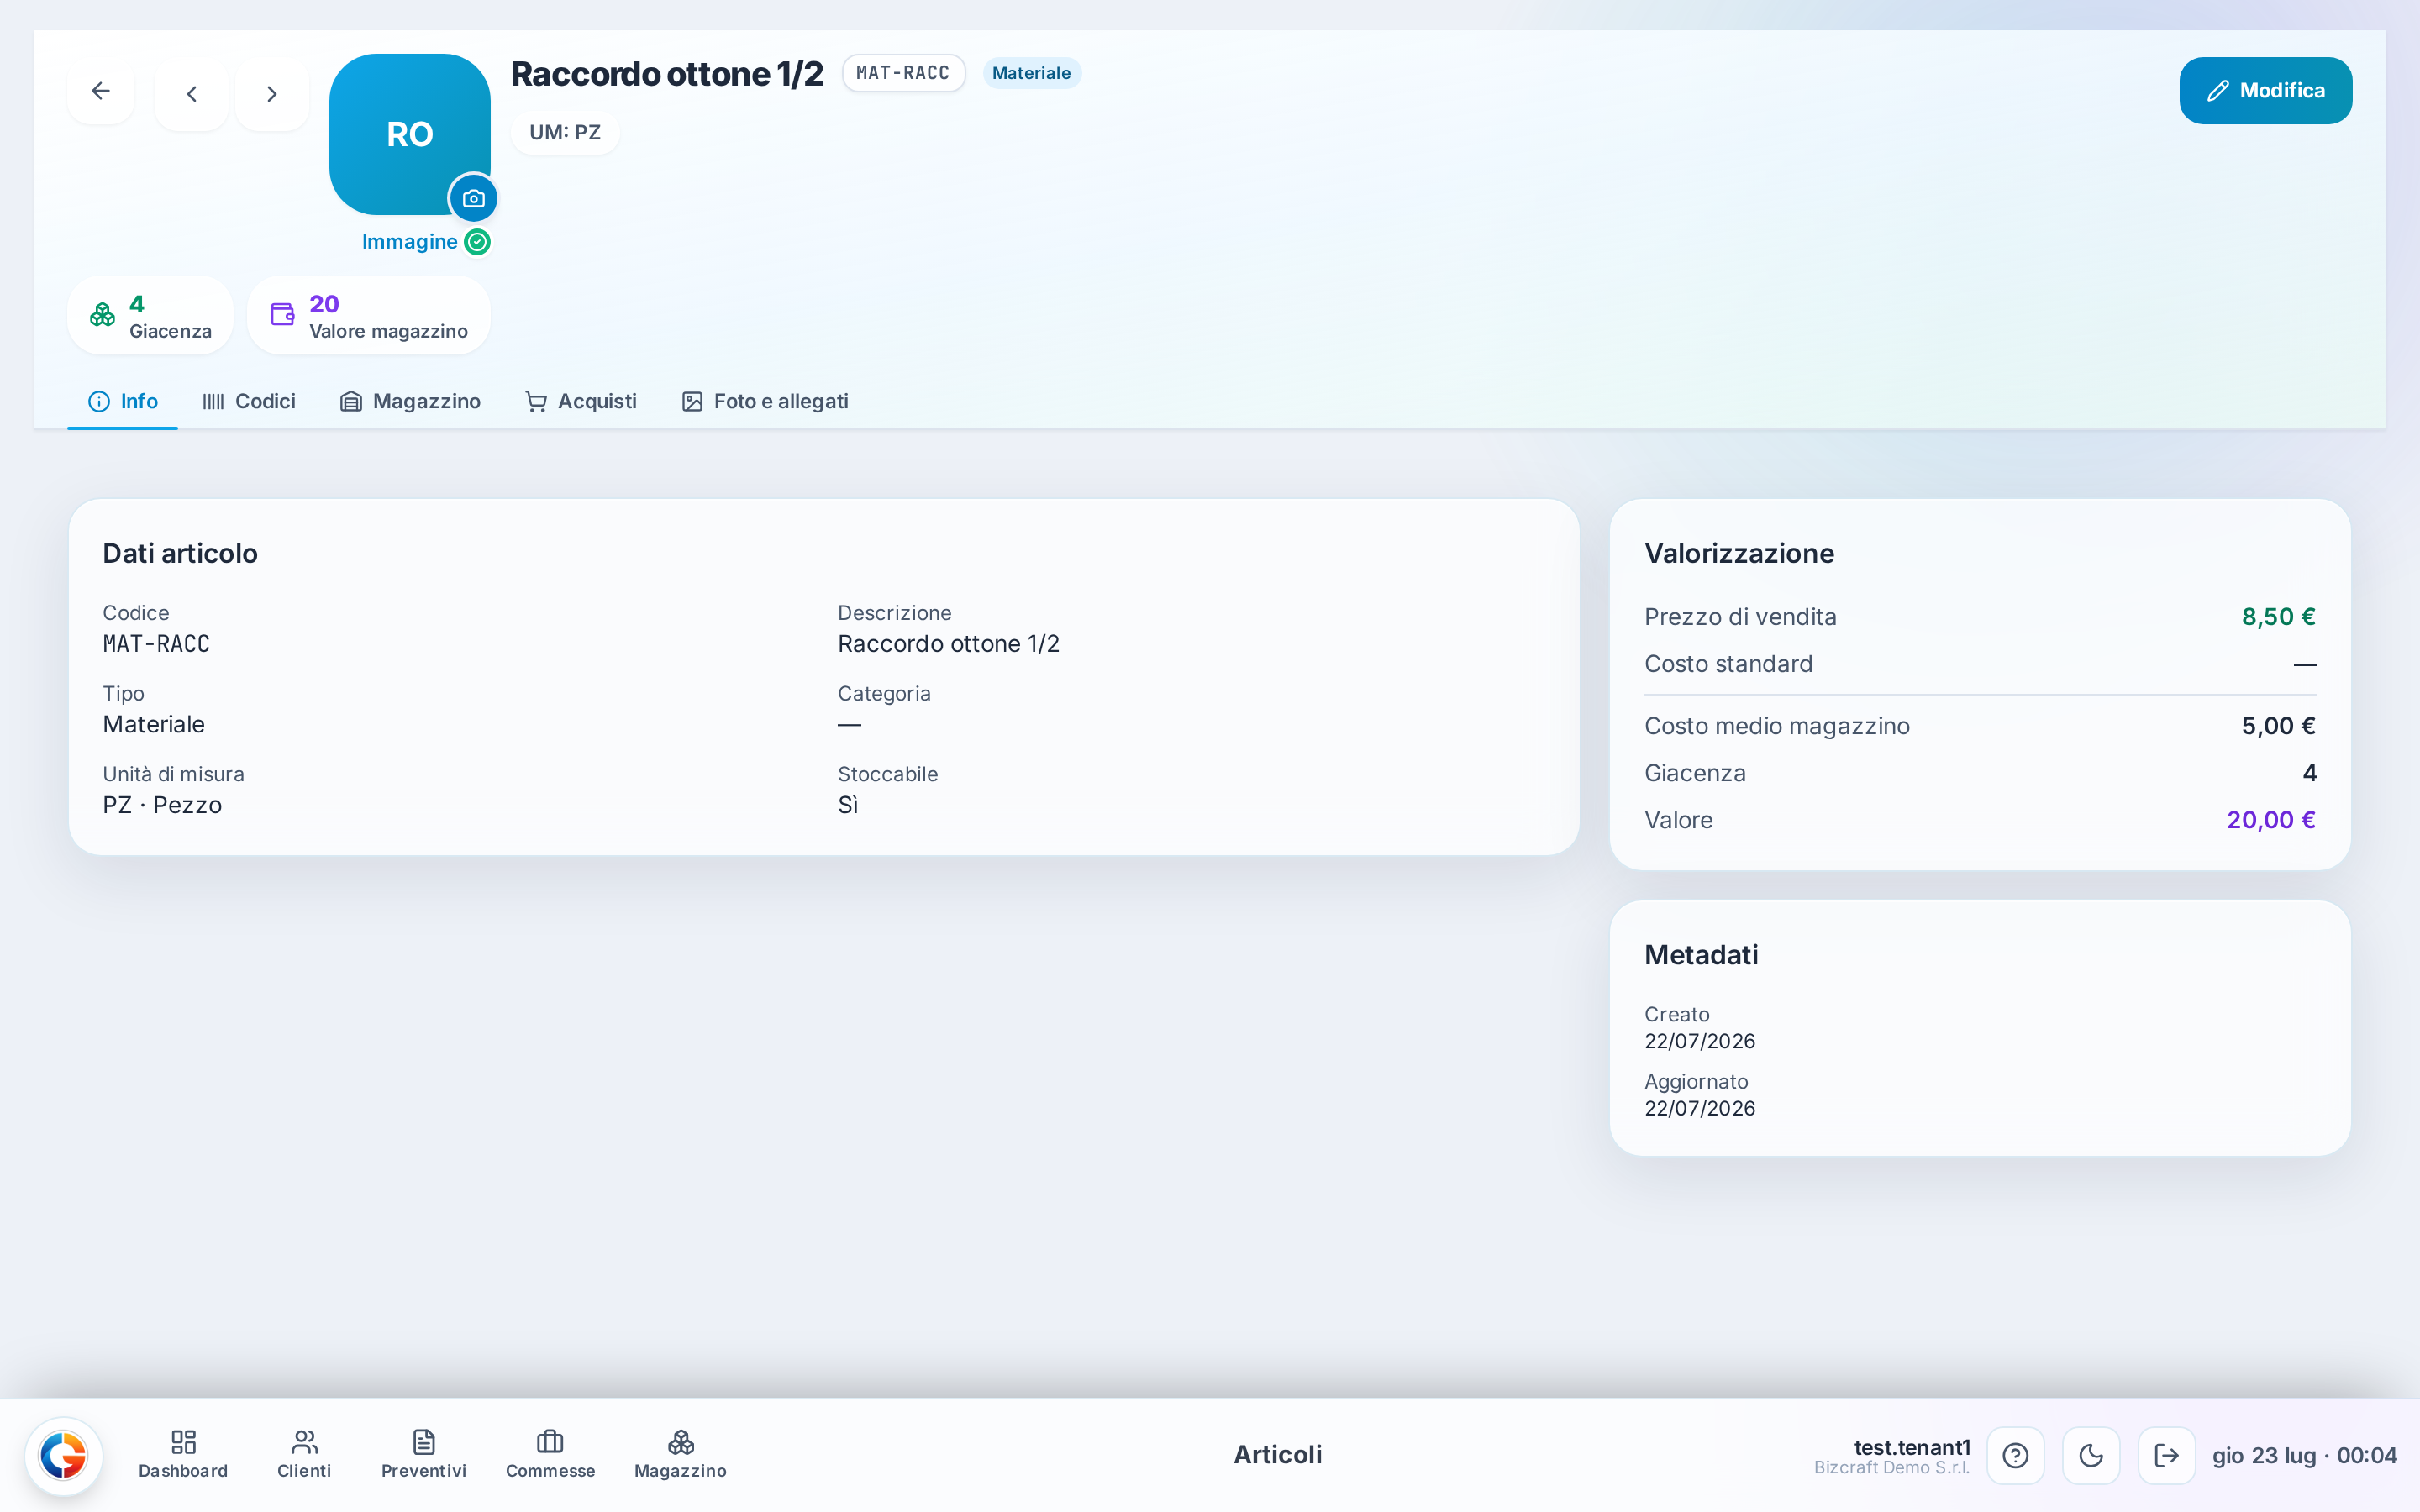Image resolution: width=2420 pixels, height=1512 pixels.
Task: Click the Materiale type badge
Action: pos(1032,73)
